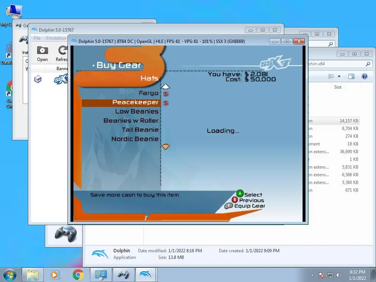Viewport: 376px width, 282px height.
Task: Select the SSX 3 banner in game list
Action: click(x=61, y=79)
